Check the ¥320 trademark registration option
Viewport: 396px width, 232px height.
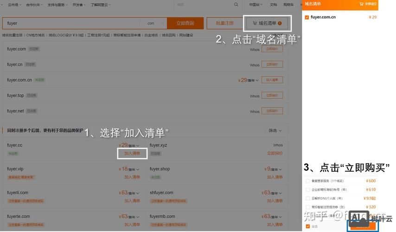(307, 207)
